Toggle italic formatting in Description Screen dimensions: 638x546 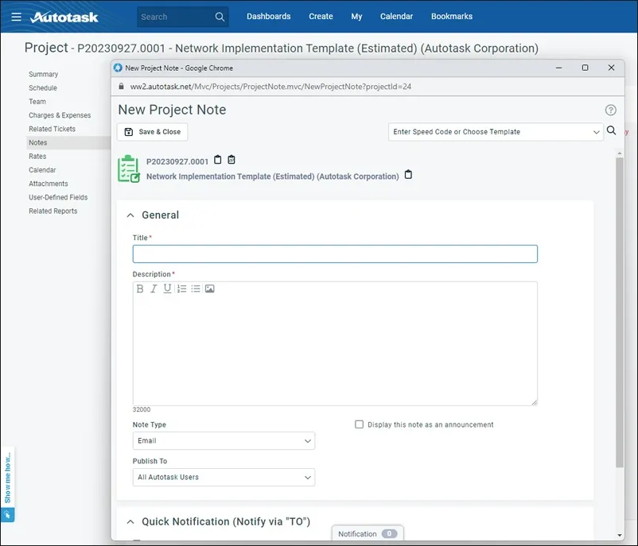(154, 288)
